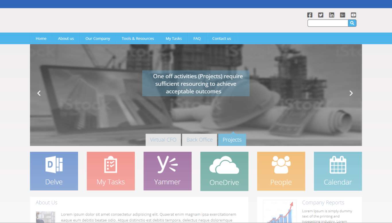Image resolution: width=392 pixels, height=223 pixels.
Task: Go to Contact us page
Action: [222, 38]
